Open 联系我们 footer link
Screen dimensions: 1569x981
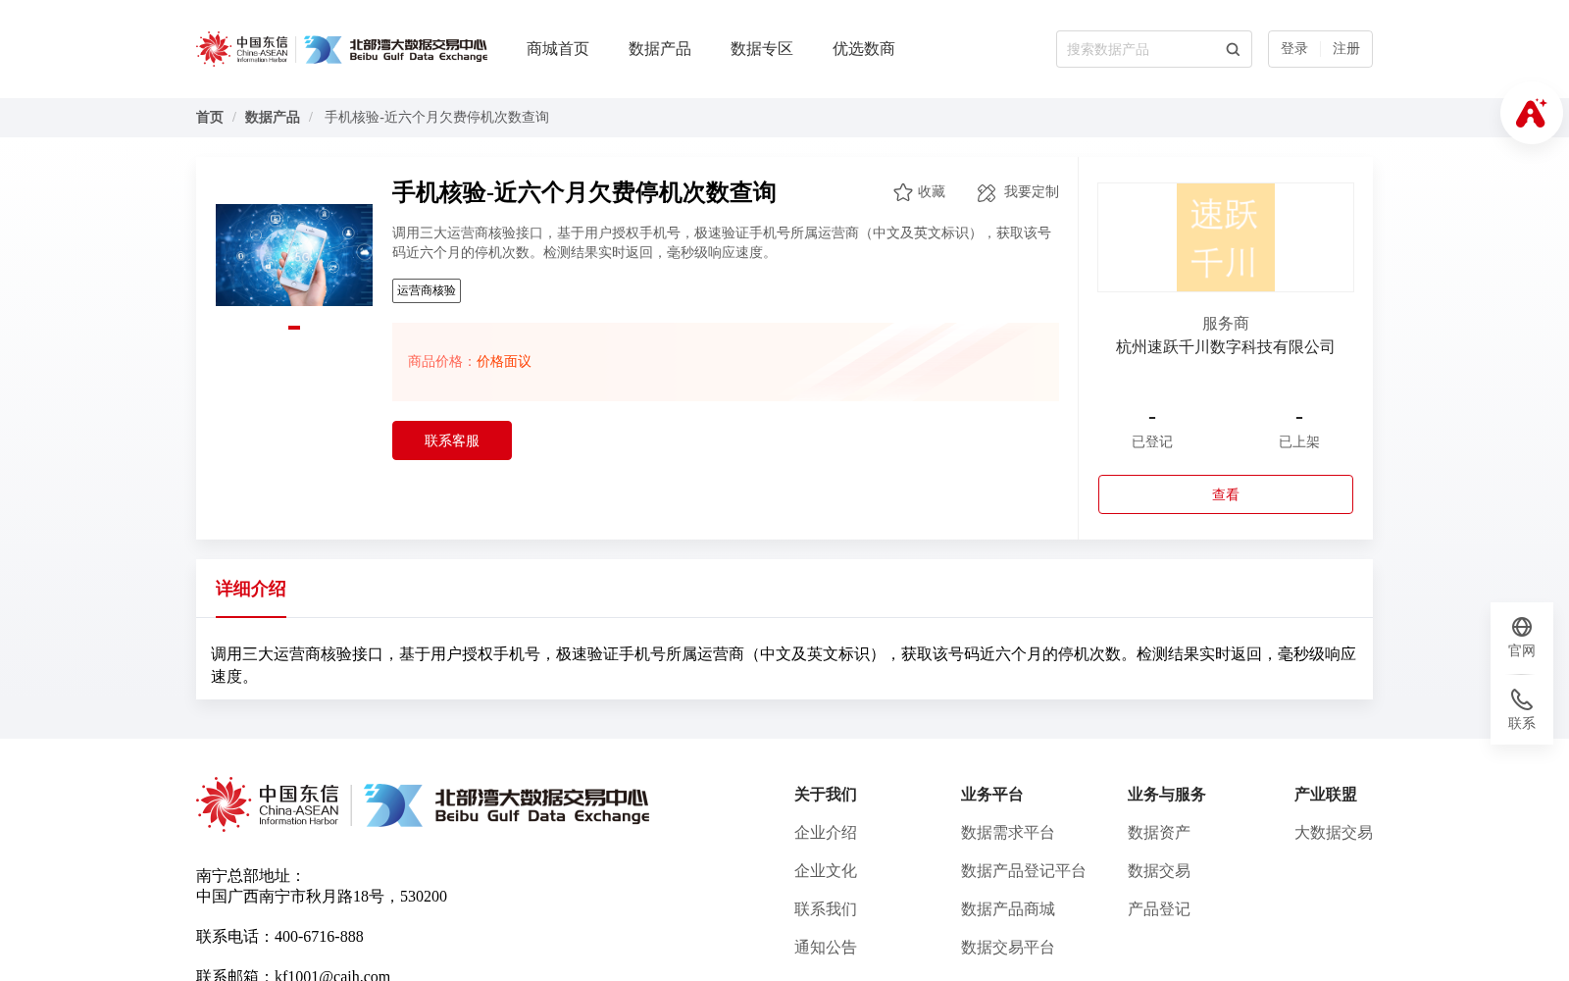coord(826,909)
